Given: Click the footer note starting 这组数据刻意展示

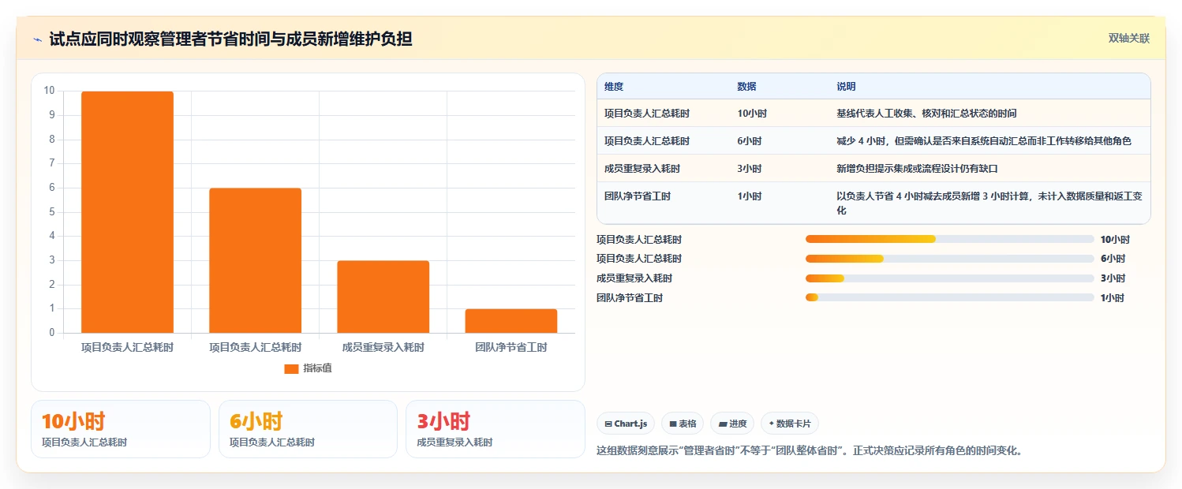Looking at the screenshot, I should pyautogui.click(x=810, y=451).
